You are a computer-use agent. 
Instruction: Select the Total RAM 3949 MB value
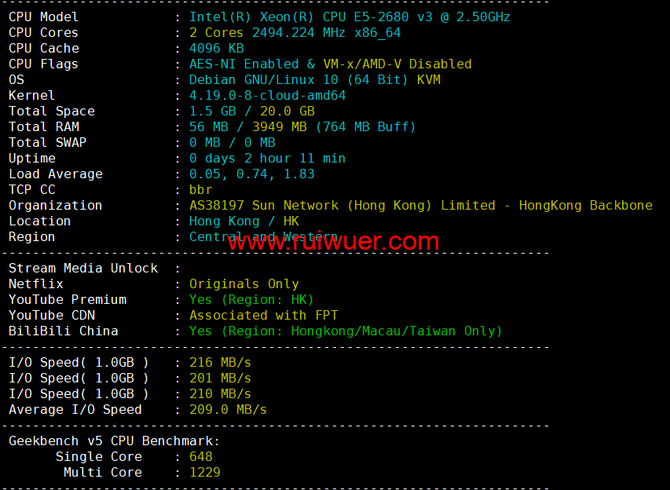click(x=280, y=127)
